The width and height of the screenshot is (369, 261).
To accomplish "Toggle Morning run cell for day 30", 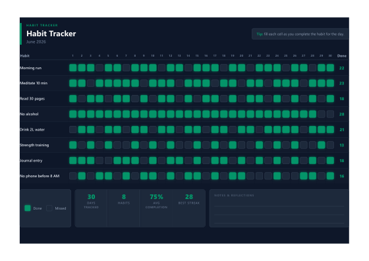I will tap(330, 68).
